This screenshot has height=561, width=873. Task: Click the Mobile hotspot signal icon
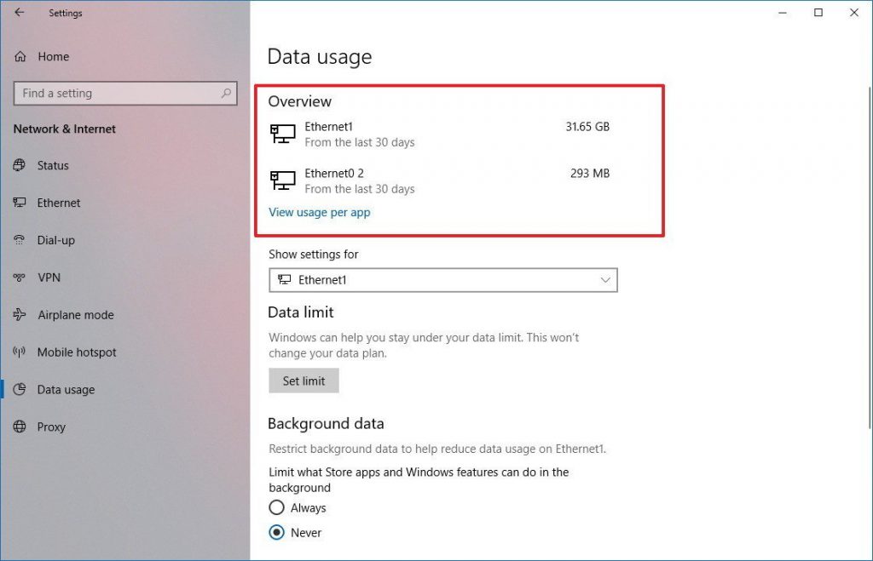20,352
